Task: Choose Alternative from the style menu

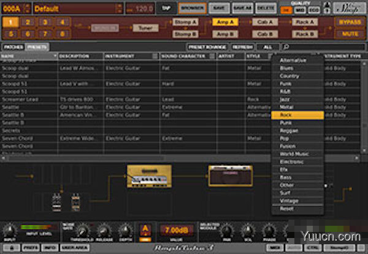Action: (x=297, y=60)
